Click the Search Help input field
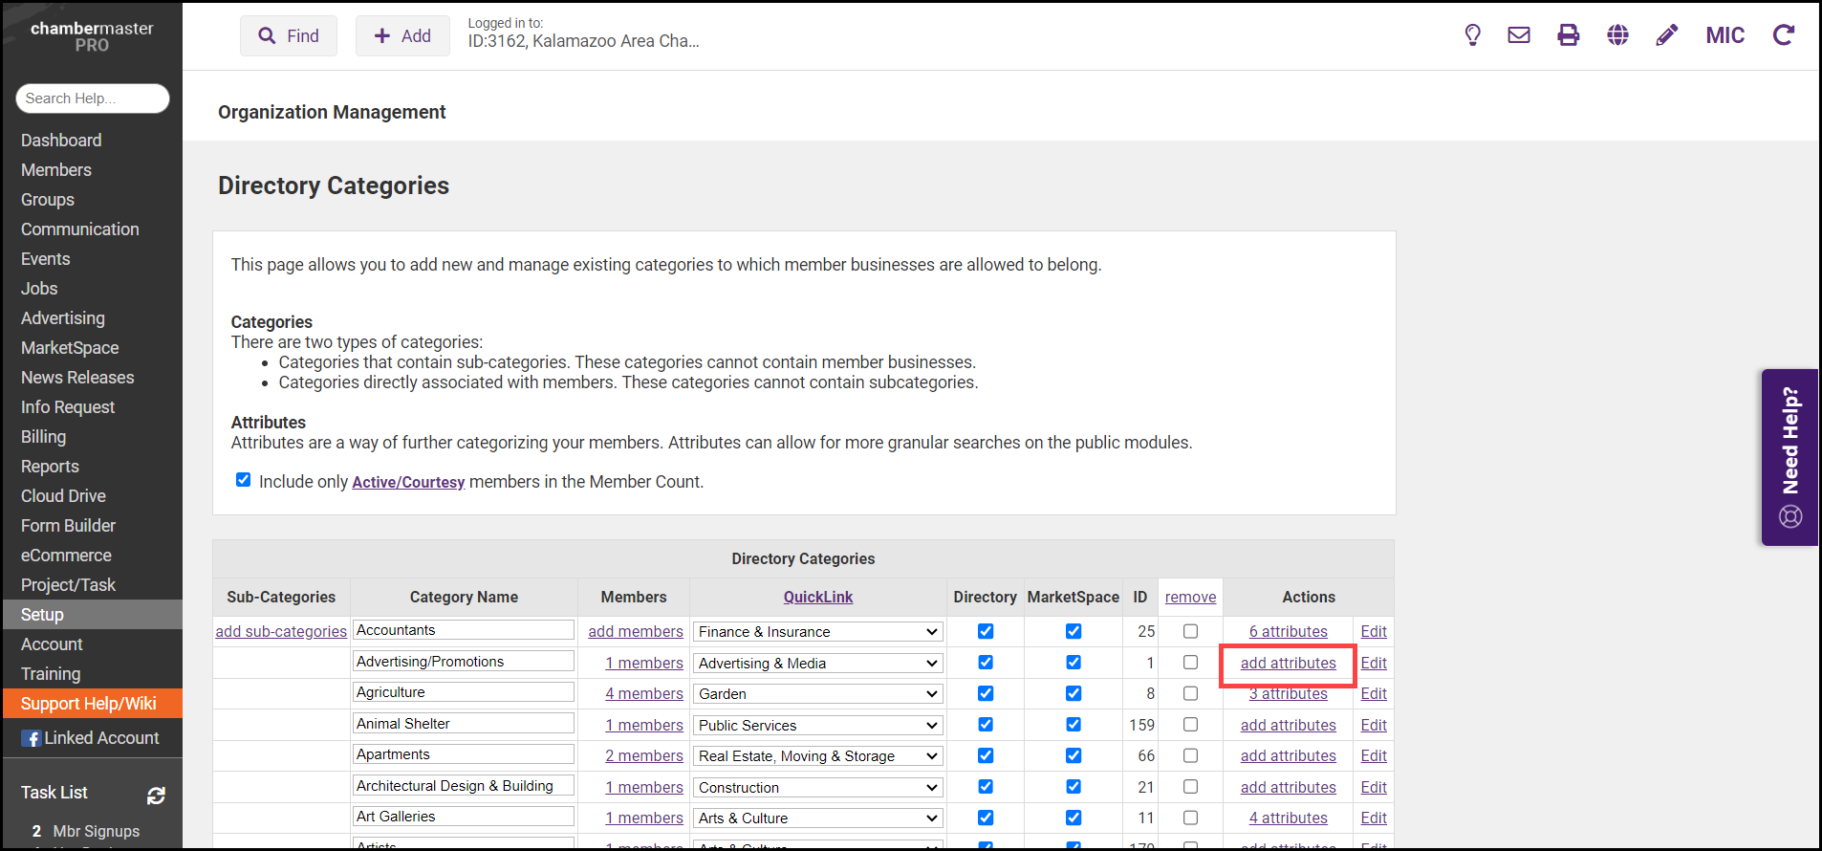This screenshot has width=1822, height=851. [x=92, y=98]
